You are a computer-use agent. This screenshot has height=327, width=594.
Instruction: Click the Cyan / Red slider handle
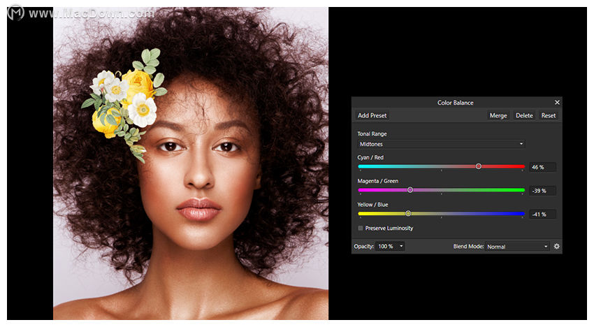(479, 166)
